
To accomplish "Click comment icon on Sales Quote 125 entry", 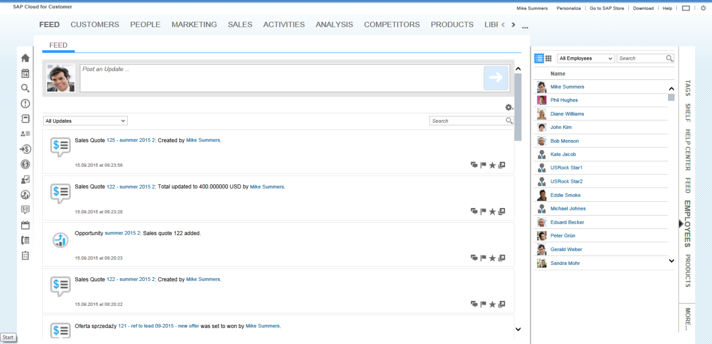I will (x=474, y=165).
